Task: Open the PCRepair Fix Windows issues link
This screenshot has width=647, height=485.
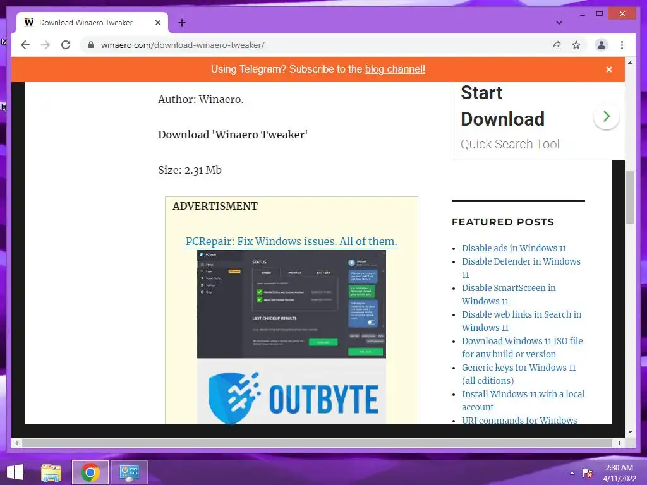Action: 291,241
